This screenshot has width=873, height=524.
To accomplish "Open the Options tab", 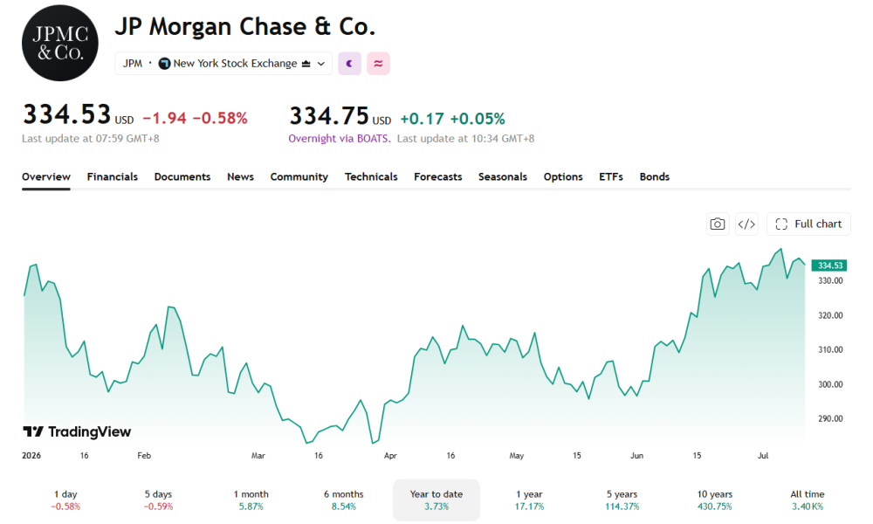I will coord(563,176).
